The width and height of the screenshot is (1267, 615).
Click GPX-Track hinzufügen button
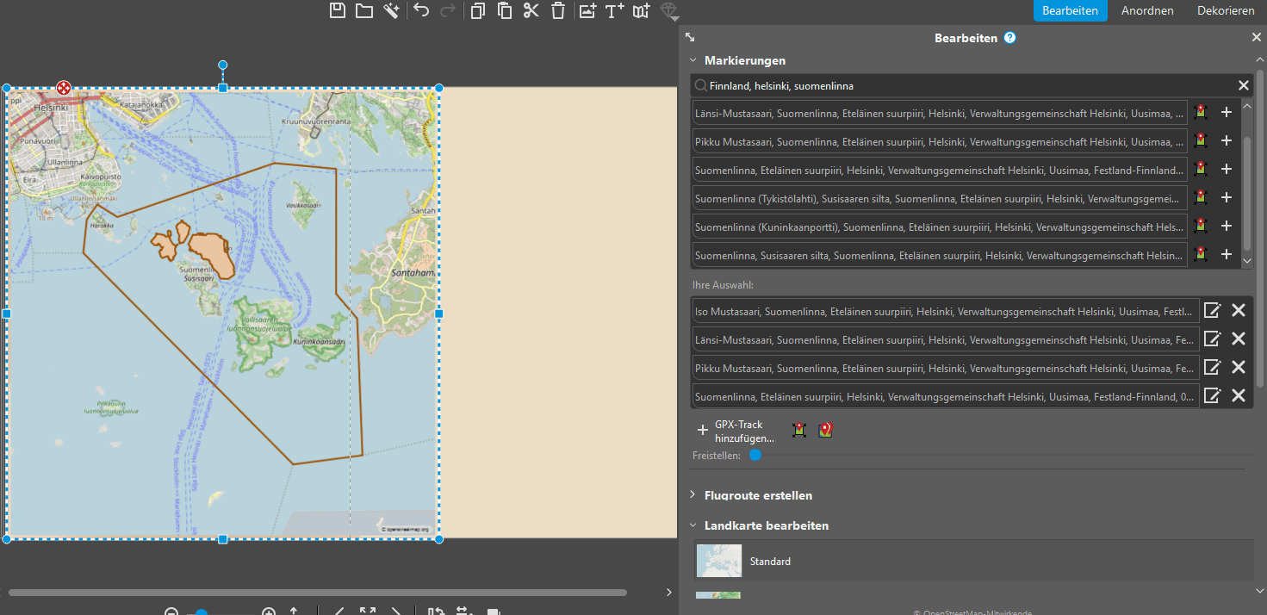(730, 432)
